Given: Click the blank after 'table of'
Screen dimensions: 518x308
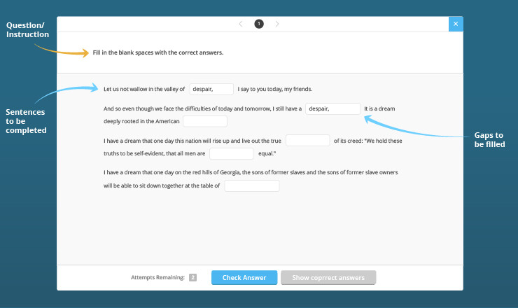Looking at the screenshot, I should click(252, 185).
